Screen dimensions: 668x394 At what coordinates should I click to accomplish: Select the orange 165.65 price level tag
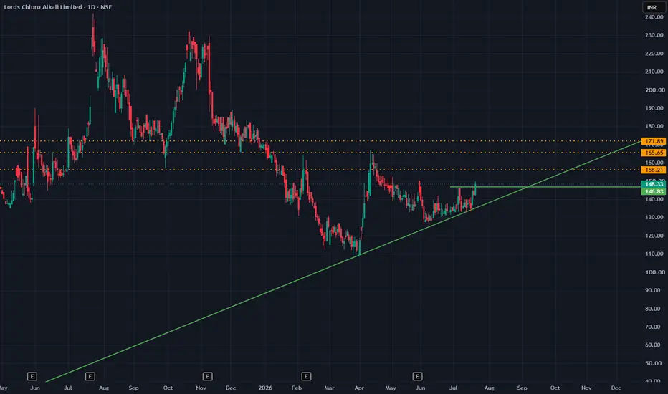654,153
